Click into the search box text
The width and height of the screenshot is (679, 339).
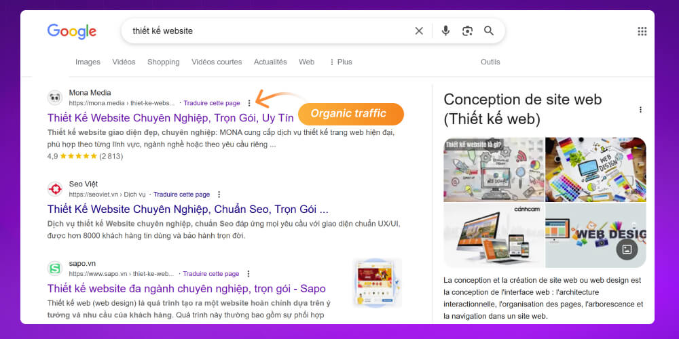(x=163, y=31)
